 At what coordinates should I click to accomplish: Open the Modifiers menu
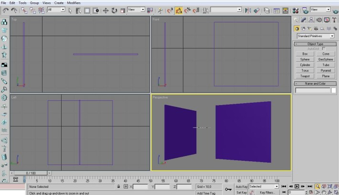(x=74, y=3)
